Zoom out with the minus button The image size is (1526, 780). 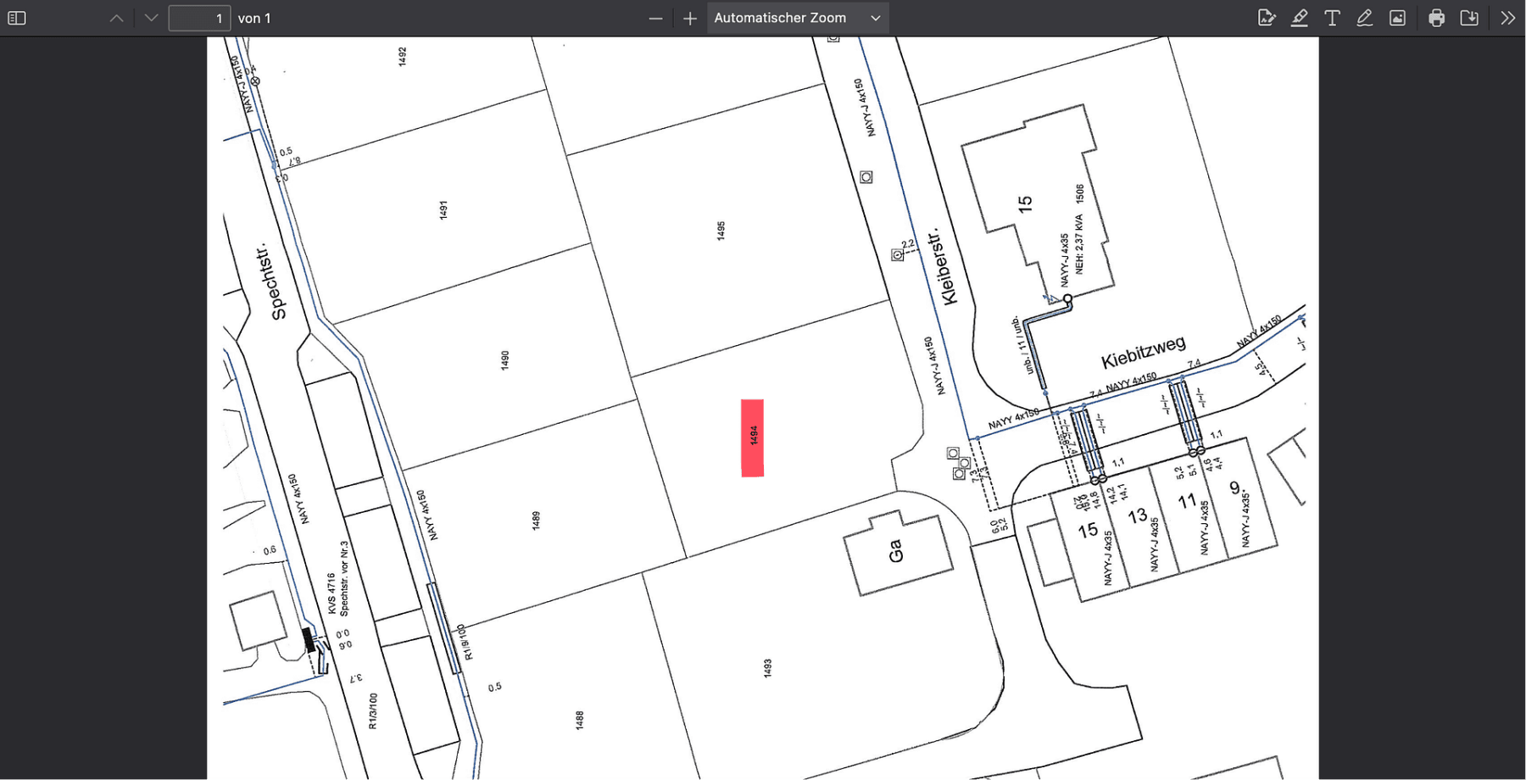pos(655,18)
